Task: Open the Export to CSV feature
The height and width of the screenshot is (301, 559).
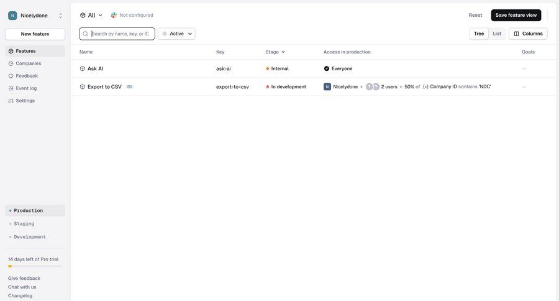Action: click(104, 87)
